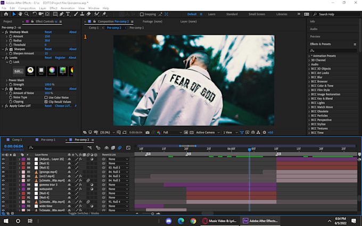Uncheck Clip Result Values
This screenshot has width=362, height=226.
tap(46, 102)
